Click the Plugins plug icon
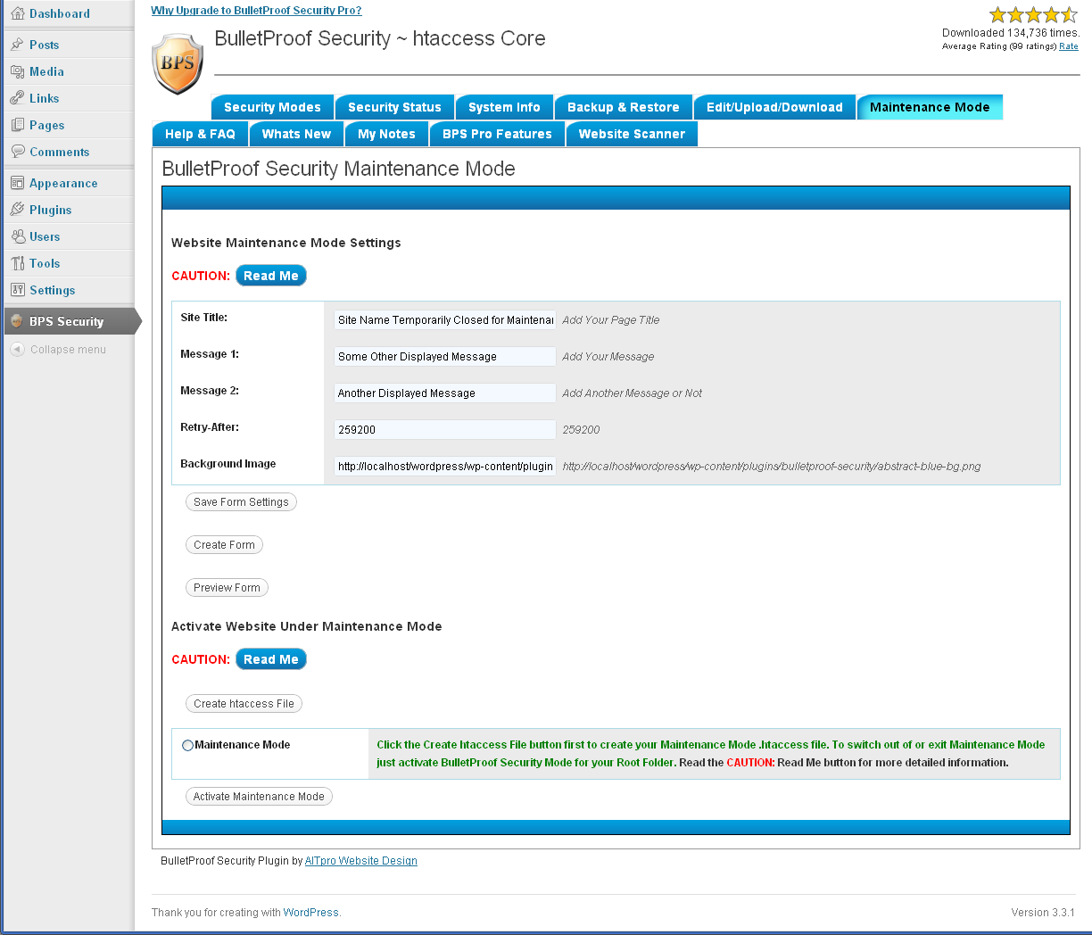The image size is (1092, 935). [18, 210]
